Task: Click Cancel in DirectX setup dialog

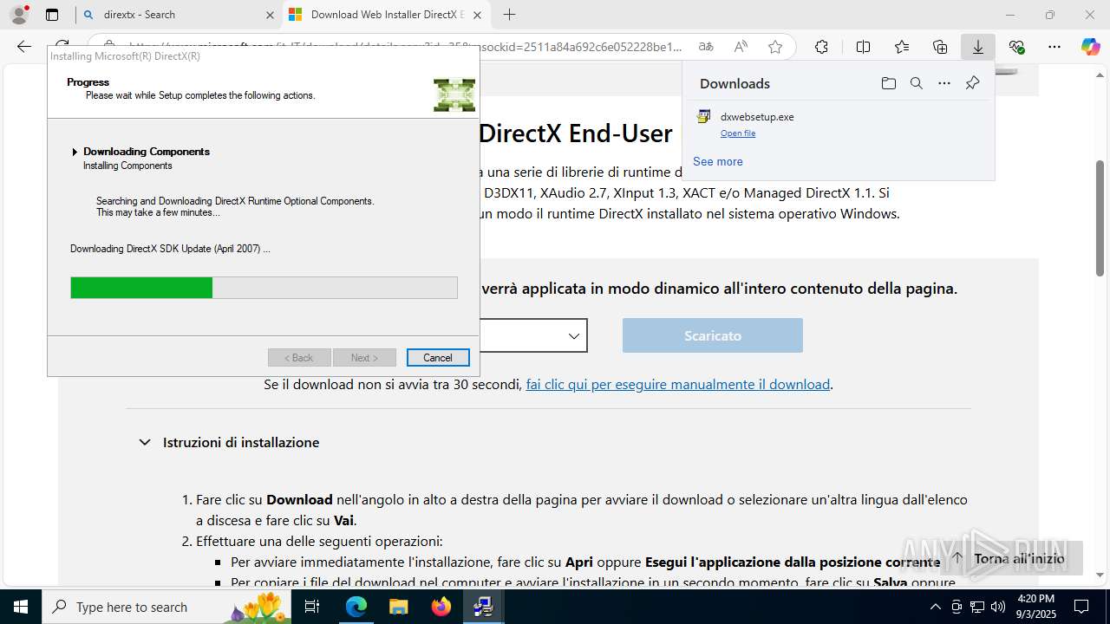Action: (x=438, y=358)
